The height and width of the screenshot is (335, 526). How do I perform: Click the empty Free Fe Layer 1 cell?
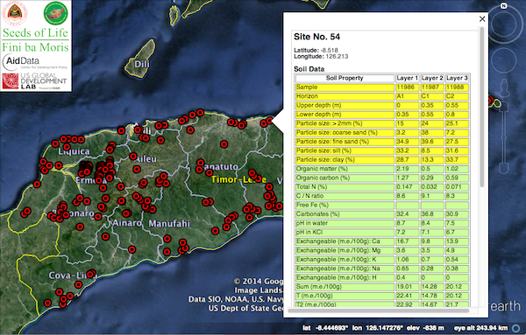pos(408,205)
